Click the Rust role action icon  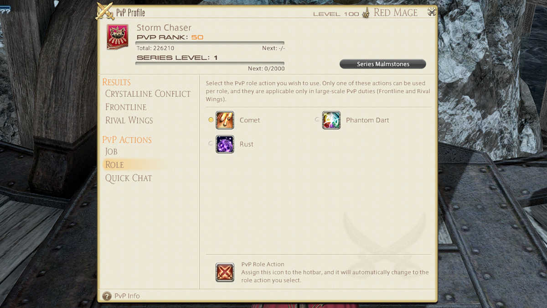225,144
